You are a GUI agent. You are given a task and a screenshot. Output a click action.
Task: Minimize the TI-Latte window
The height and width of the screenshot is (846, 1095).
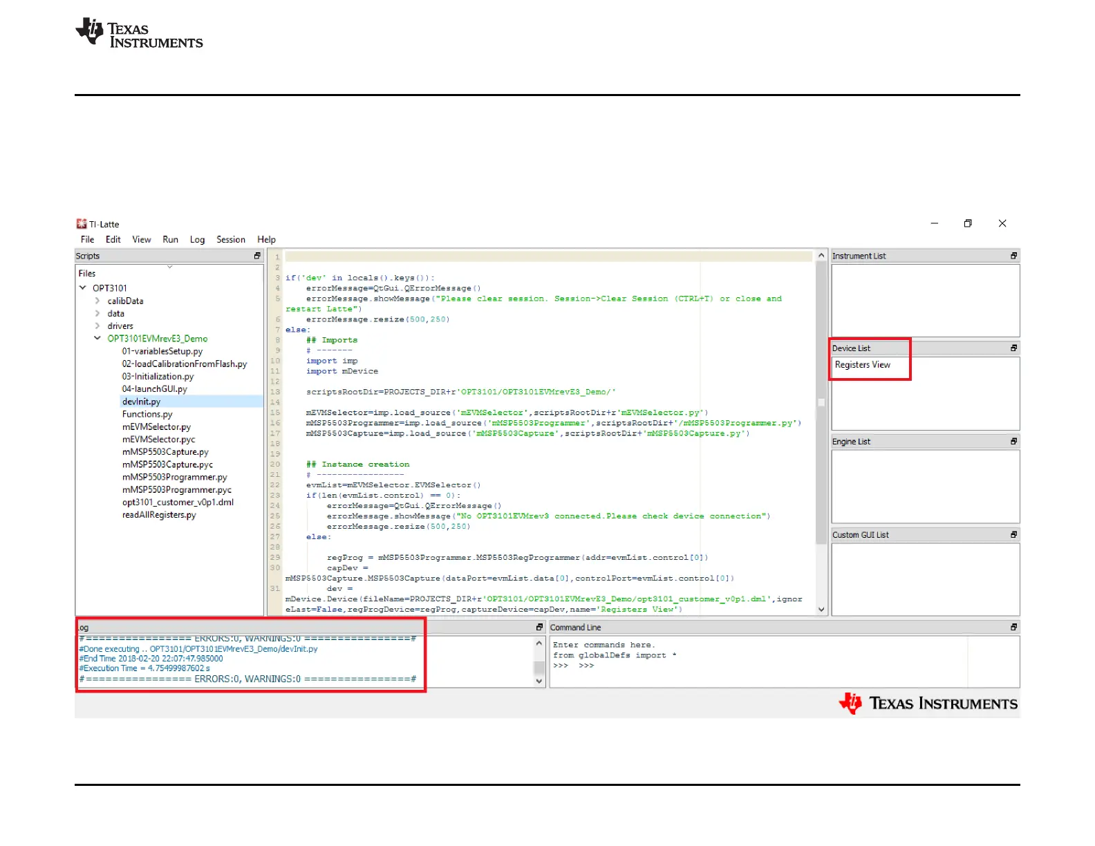coord(935,223)
